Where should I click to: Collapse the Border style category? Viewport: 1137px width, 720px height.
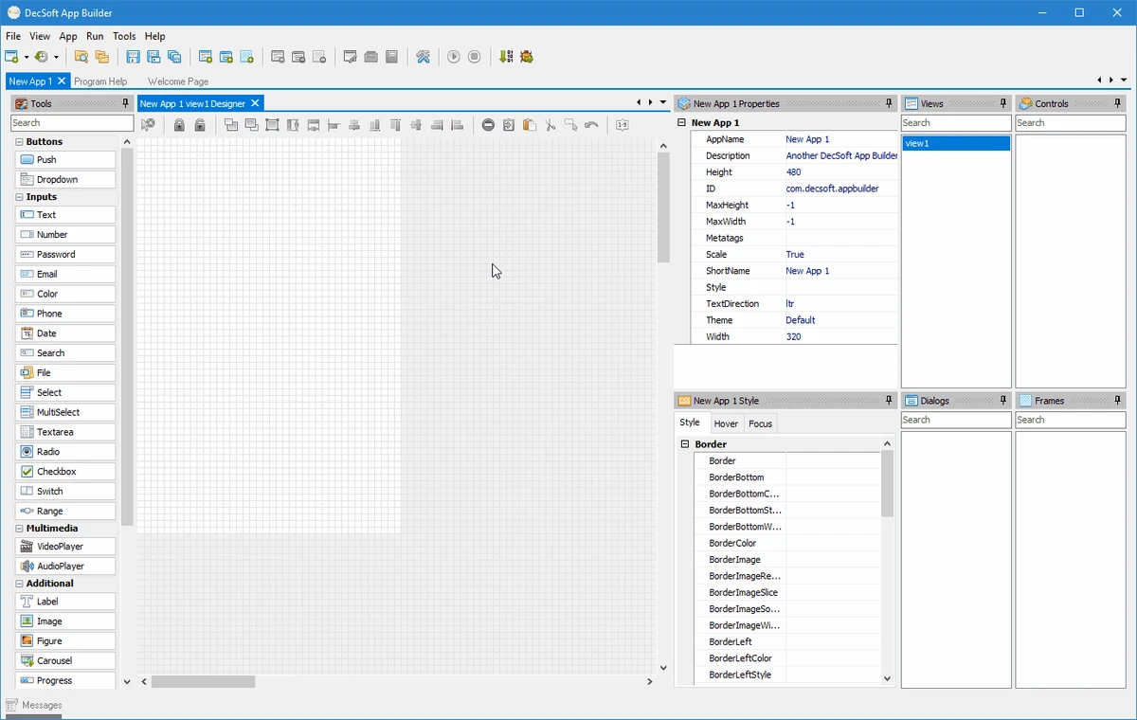[685, 444]
